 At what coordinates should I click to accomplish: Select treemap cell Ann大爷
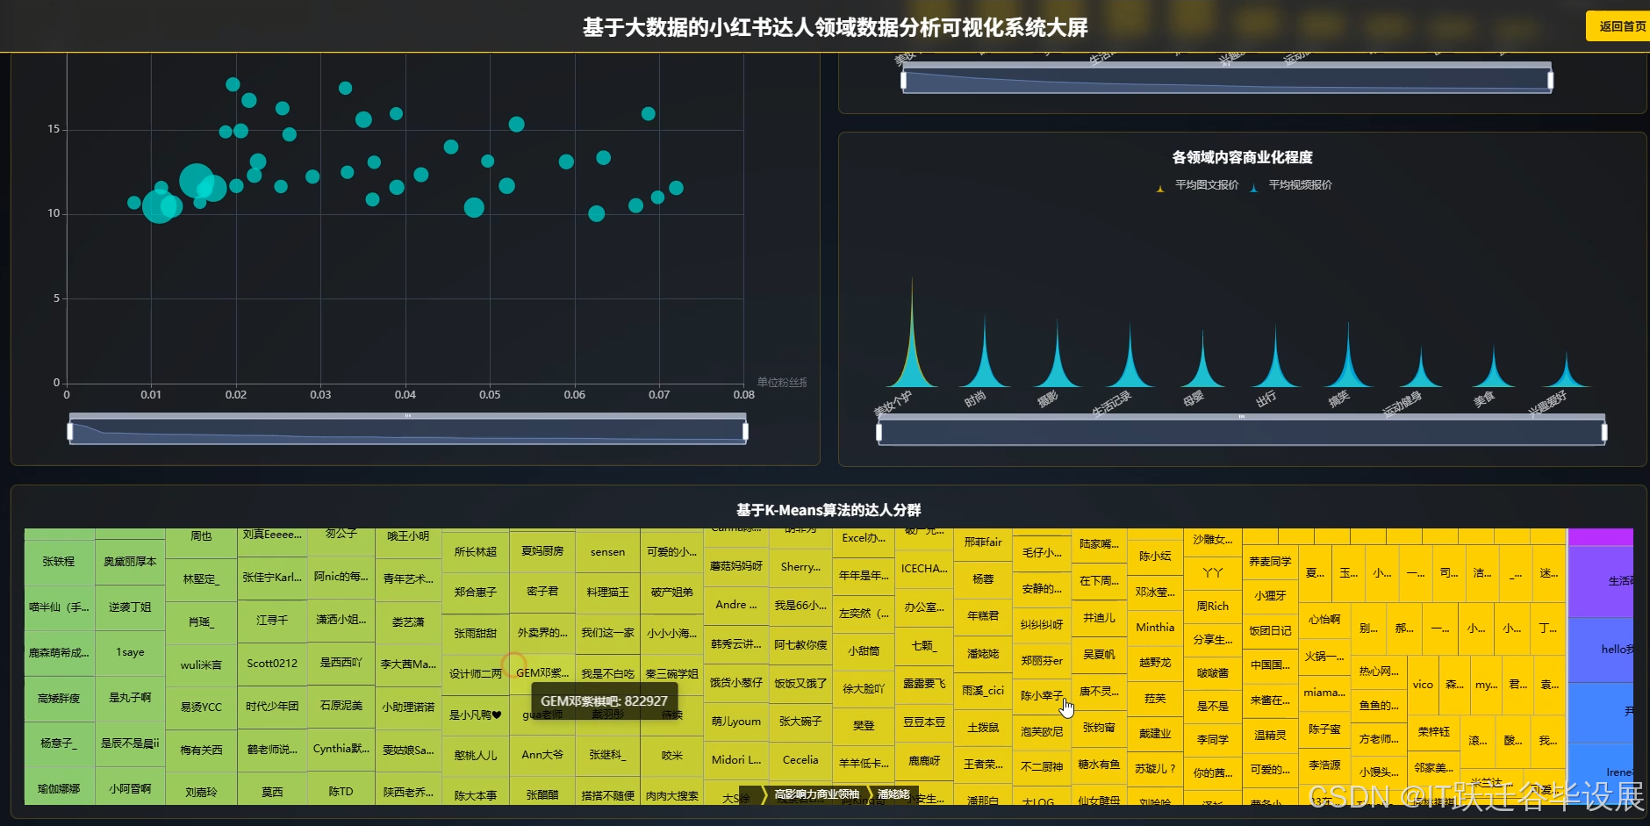pyautogui.click(x=542, y=755)
